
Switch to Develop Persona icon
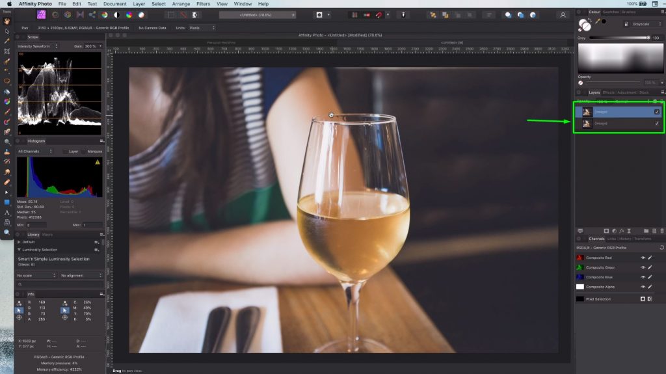(x=68, y=15)
